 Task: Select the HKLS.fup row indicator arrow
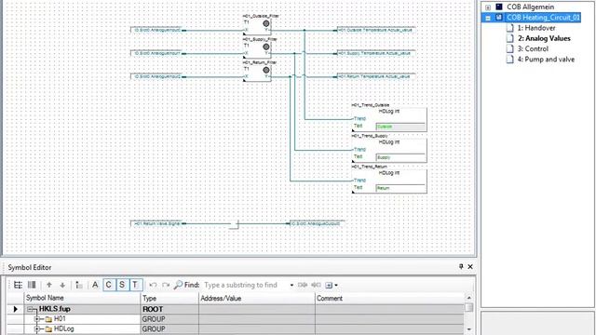point(16,309)
